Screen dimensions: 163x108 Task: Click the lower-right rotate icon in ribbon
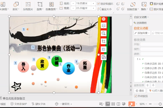tap(123, 9)
